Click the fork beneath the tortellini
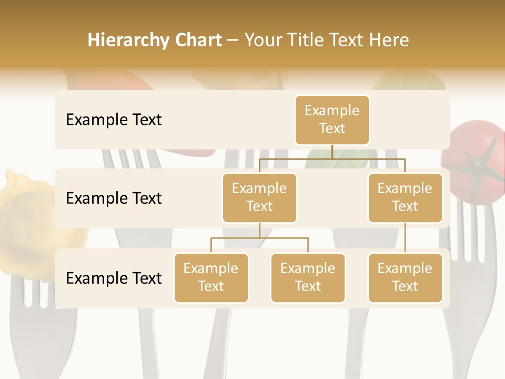Image resolution: width=505 pixels, height=379 pixels. tap(37, 326)
